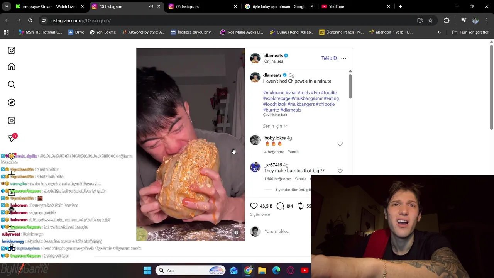Like boby.lokss's comment
Screen dimensions: 494x278
(x=340, y=144)
